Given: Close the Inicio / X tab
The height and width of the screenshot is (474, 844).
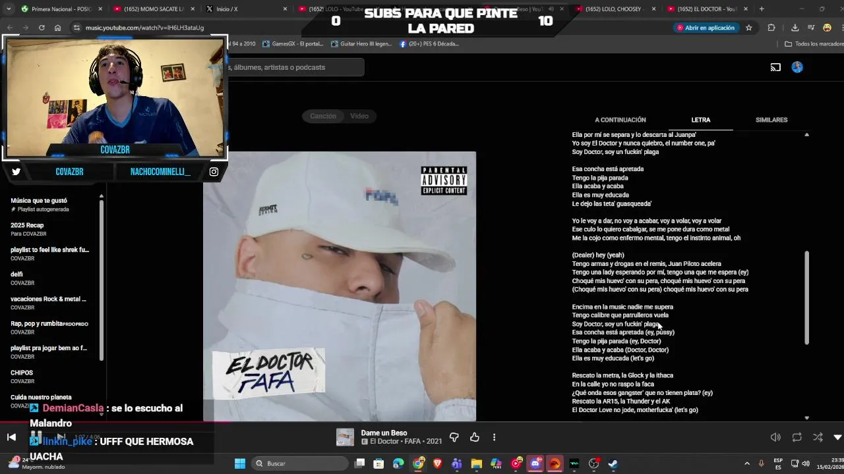Looking at the screenshot, I should tap(286, 9).
